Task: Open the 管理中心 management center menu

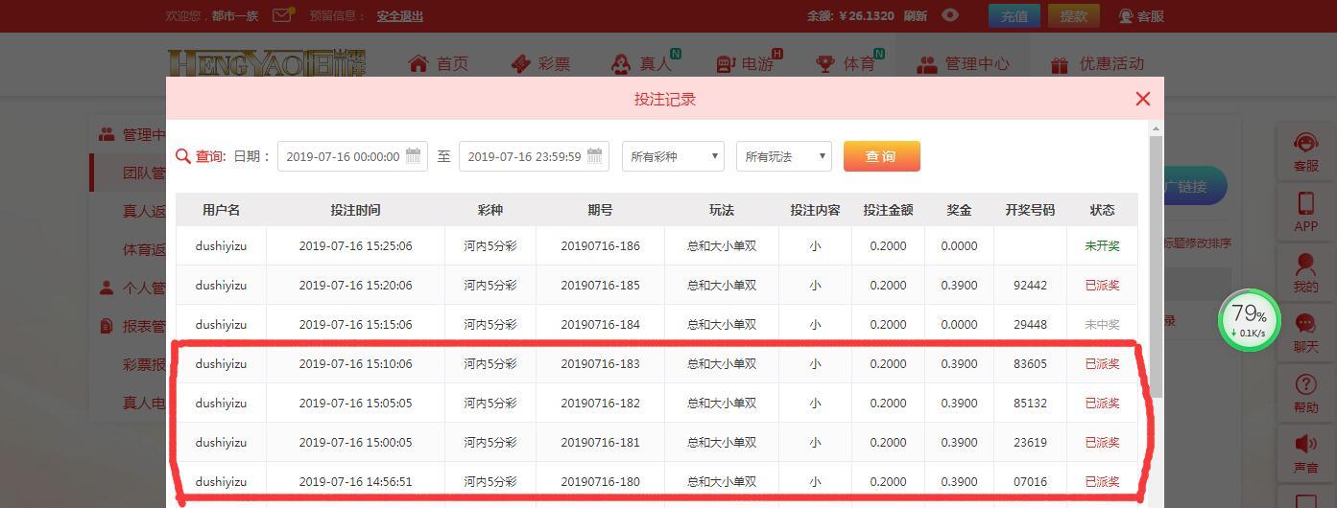Action: [x=963, y=64]
